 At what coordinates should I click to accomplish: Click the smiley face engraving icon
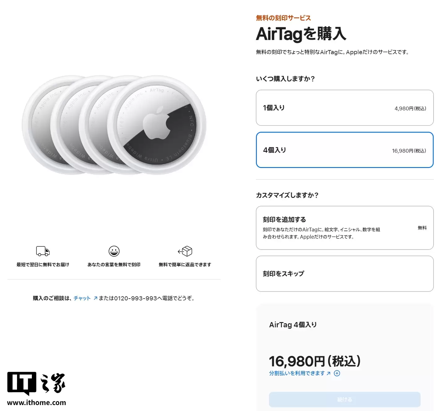(114, 251)
